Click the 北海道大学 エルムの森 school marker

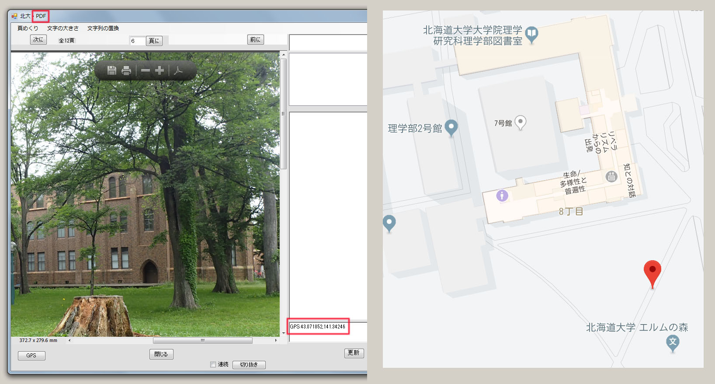pos(673,342)
